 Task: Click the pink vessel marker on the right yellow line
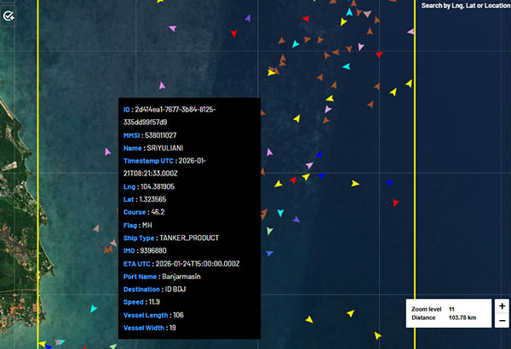(x=411, y=31)
